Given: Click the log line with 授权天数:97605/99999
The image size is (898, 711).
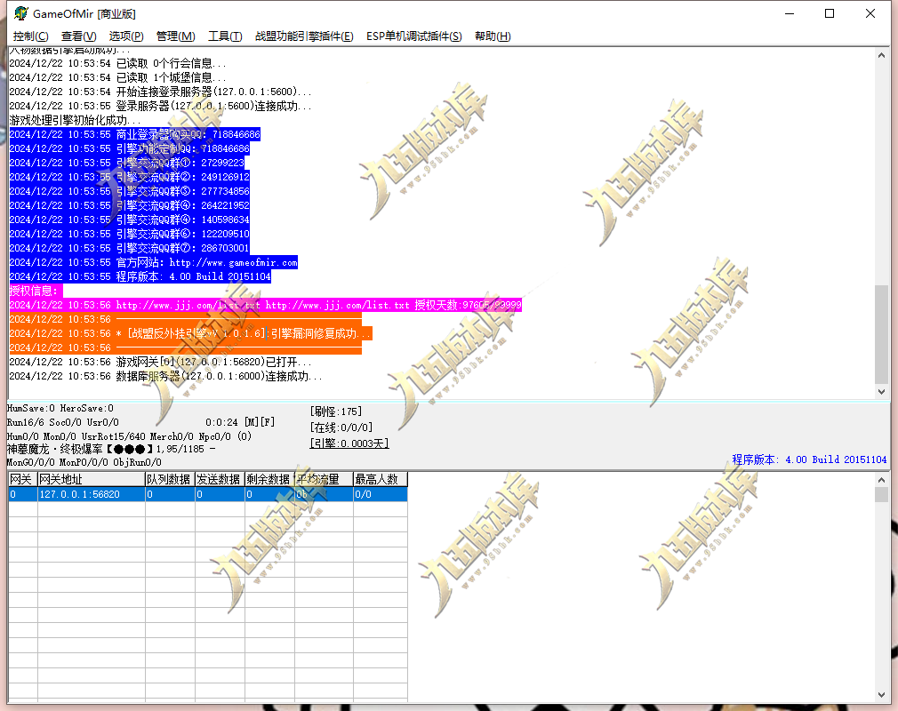Looking at the screenshot, I should [266, 305].
